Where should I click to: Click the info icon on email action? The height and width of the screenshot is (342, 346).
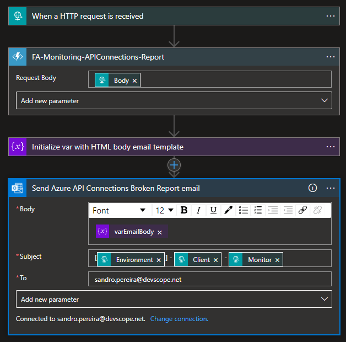point(313,188)
